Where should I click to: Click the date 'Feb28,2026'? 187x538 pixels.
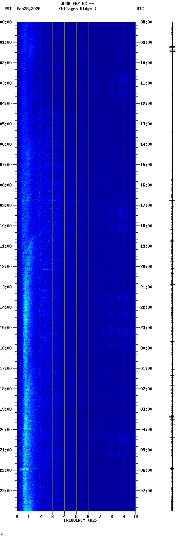tap(28, 9)
